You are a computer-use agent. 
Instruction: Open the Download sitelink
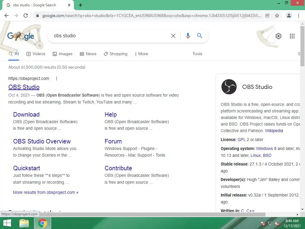27,114
